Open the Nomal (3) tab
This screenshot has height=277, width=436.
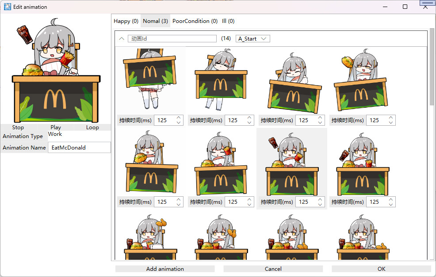coord(155,21)
